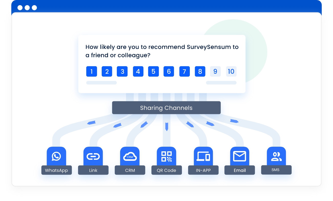This screenshot has width=333, height=201.
Task: Rate 4 on the recommendation scale
Action: pos(138,71)
